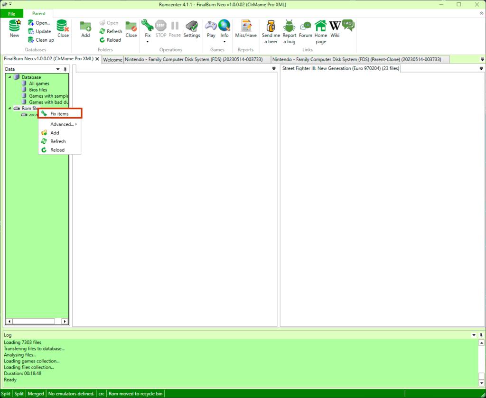Open the FDS Parent-Clone tab

pyautogui.click(x=360, y=59)
